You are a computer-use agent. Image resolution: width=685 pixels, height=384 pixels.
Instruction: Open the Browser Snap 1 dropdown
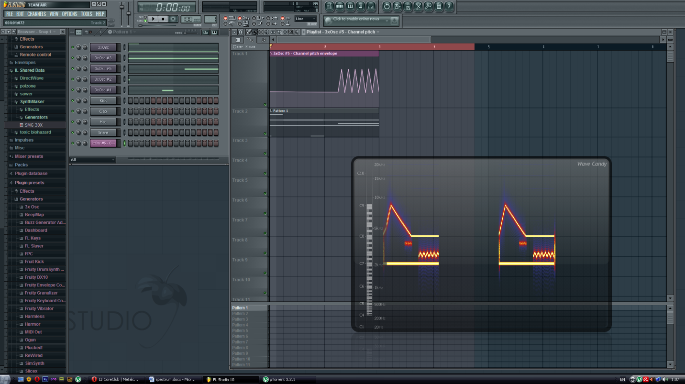(x=38, y=32)
